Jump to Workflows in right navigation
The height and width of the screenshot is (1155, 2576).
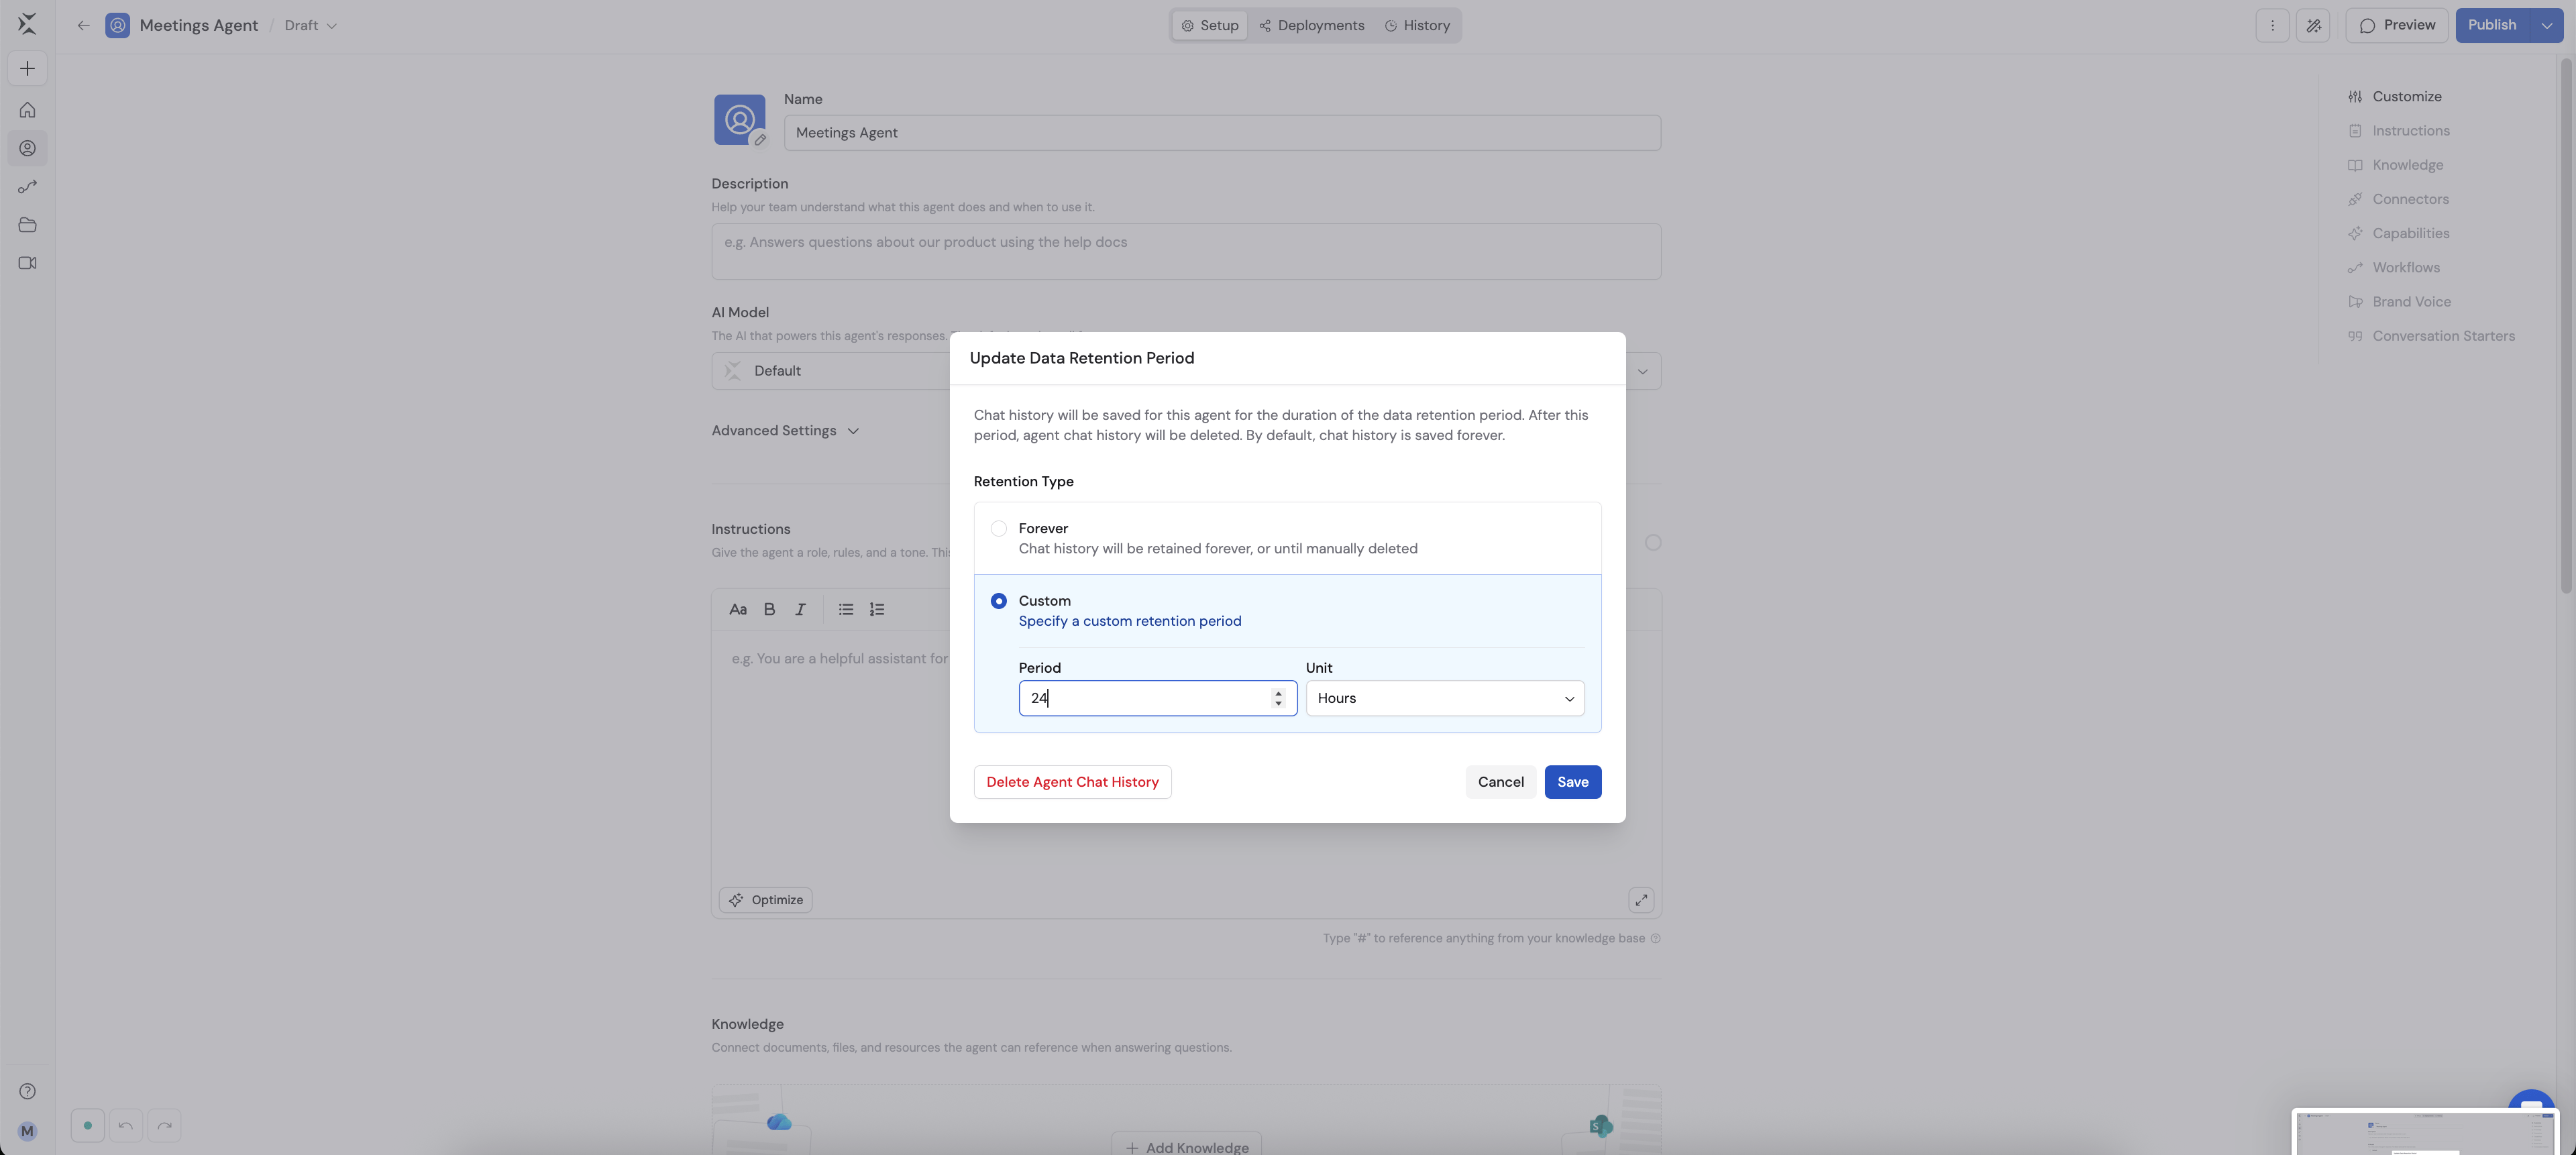click(2393, 268)
